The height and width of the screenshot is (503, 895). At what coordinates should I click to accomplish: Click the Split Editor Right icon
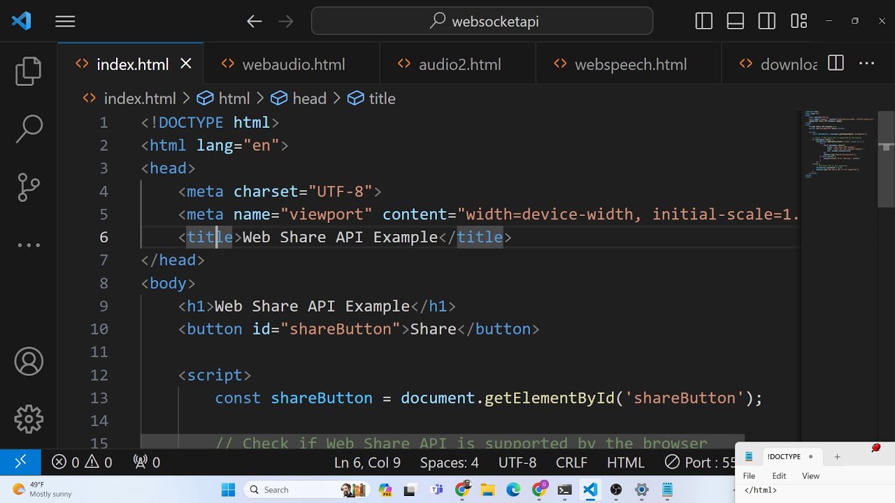tap(836, 64)
